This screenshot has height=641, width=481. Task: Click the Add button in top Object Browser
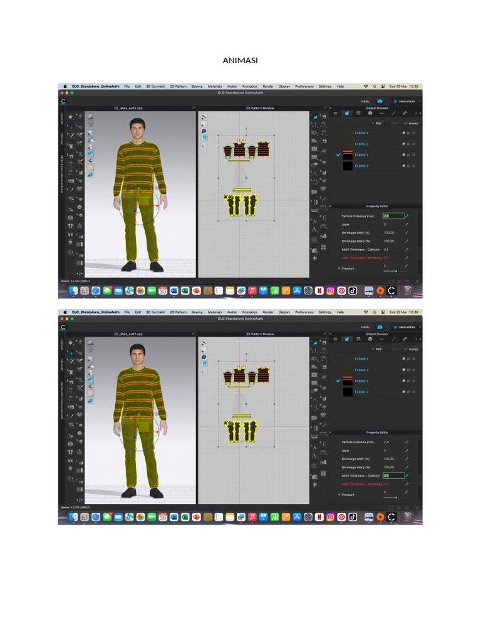(x=377, y=123)
